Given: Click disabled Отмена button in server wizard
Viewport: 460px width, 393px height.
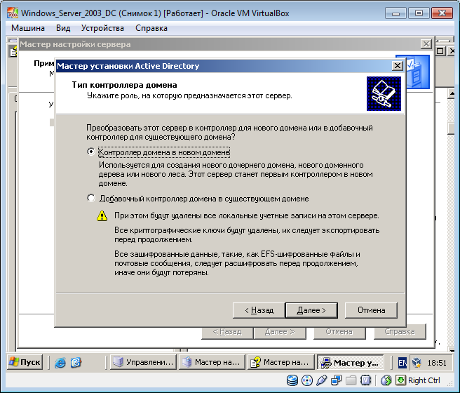Looking at the screenshot, I should (x=339, y=332).
